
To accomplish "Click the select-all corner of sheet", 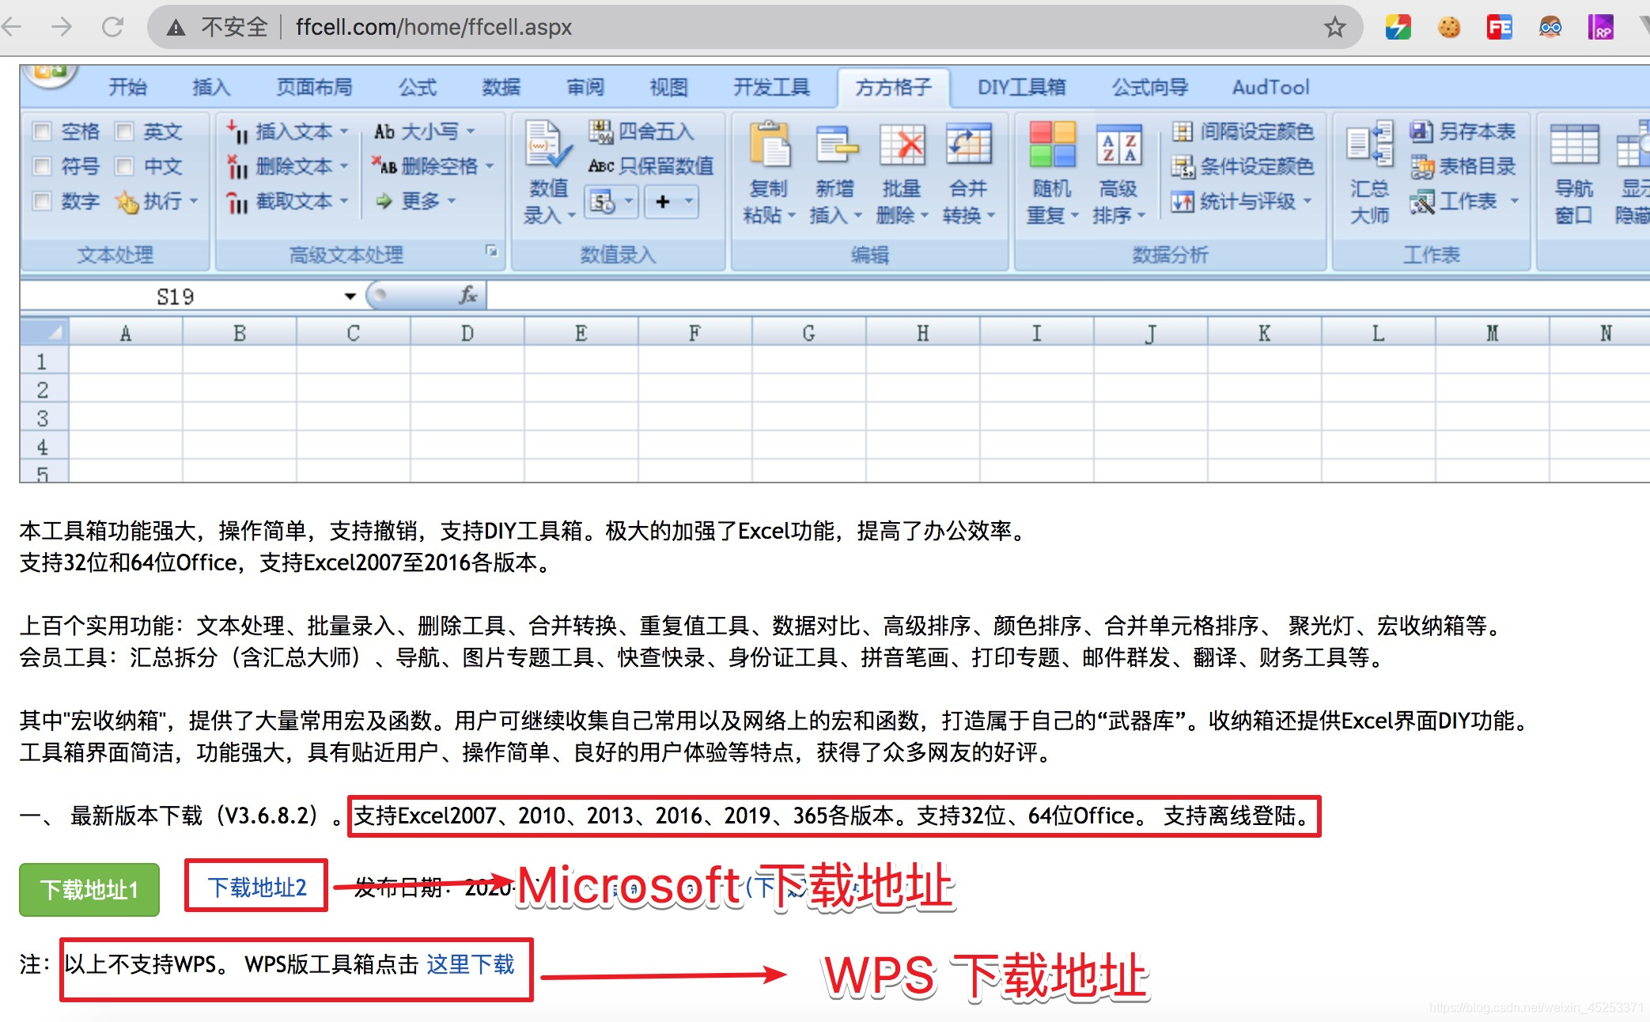I will [x=44, y=332].
